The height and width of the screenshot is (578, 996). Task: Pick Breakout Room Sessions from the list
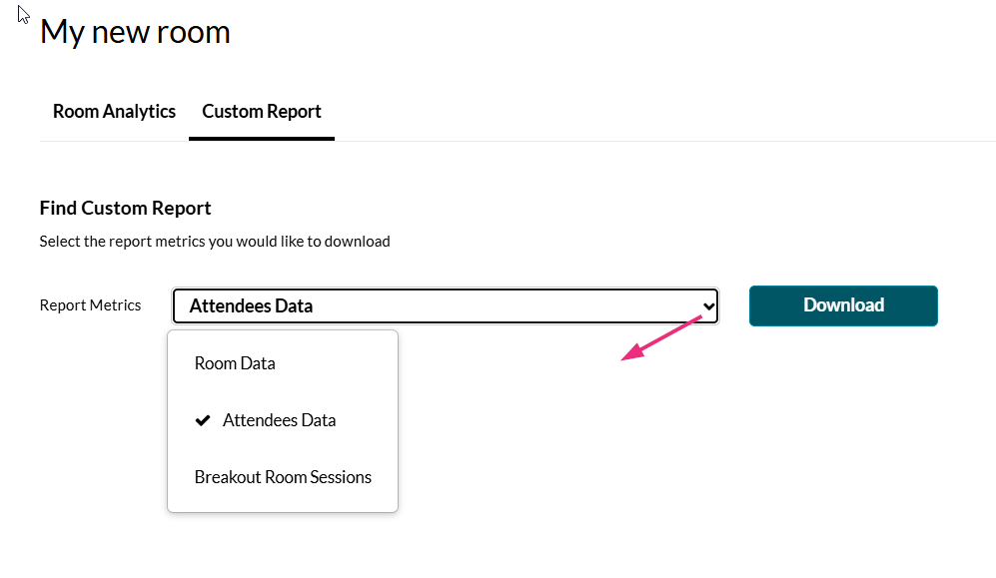click(283, 477)
